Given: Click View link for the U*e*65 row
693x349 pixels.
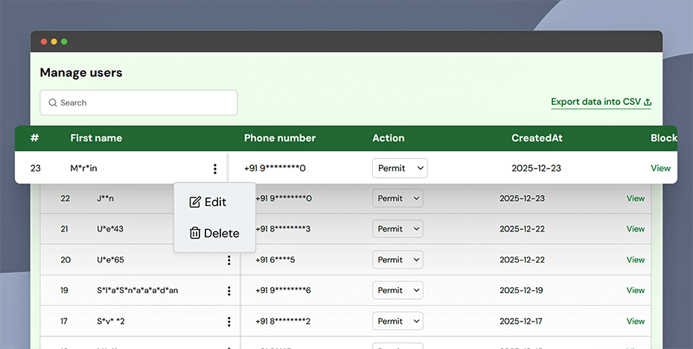Looking at the screenshot, I should pyautogui.click(x=636, y=260).
